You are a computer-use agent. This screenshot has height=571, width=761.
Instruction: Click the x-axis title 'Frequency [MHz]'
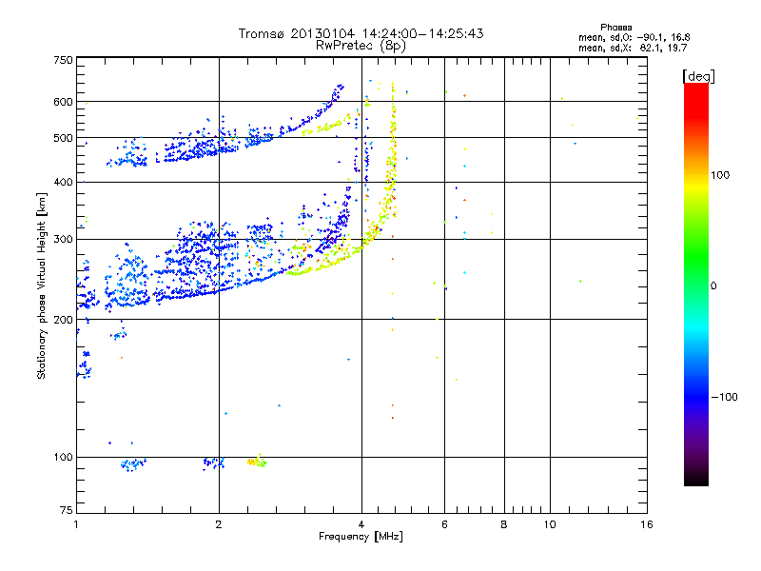361,537
